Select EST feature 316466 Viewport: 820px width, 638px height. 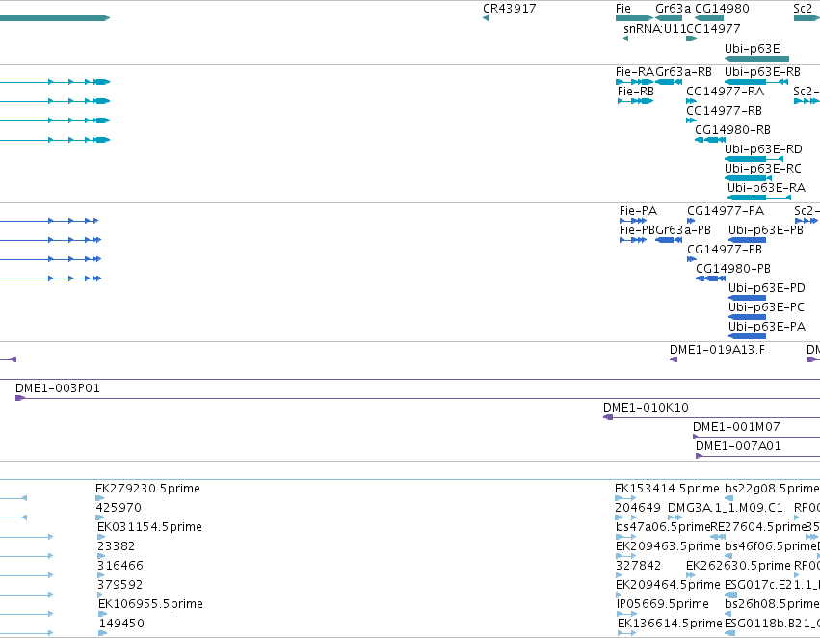tap(101, 575)
